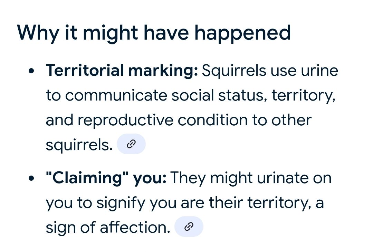Click the word "might" in the heading
Viewport: 373px width, 252px height.
coord(110,33)
